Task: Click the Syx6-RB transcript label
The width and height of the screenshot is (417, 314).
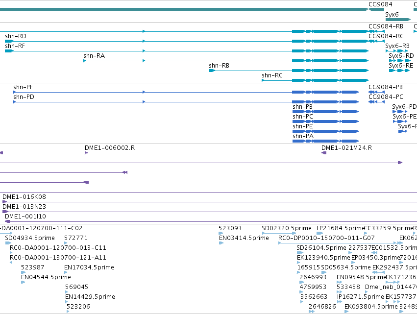Action: click(397, 46)
